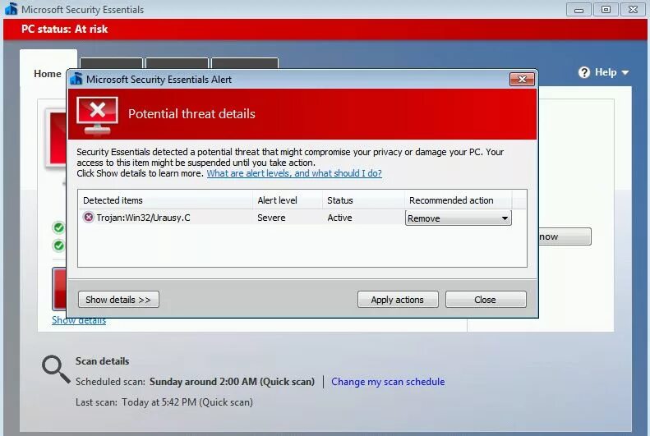Click the Microsoft Security Essentials Alert title icon
Screen dimensions: 650x436
(x=76, y=79)
